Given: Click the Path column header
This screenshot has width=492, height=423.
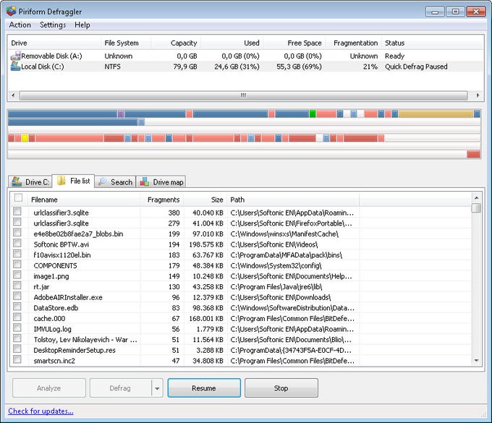Looking at the screenshot, I should [293, 200].
